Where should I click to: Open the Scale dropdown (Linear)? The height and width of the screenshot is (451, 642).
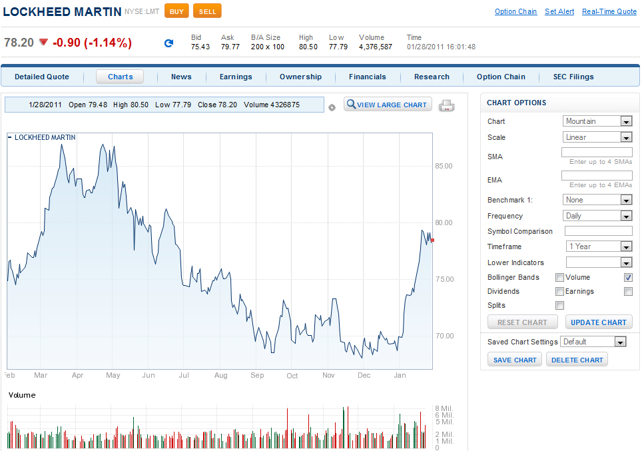tap(598, 137)
